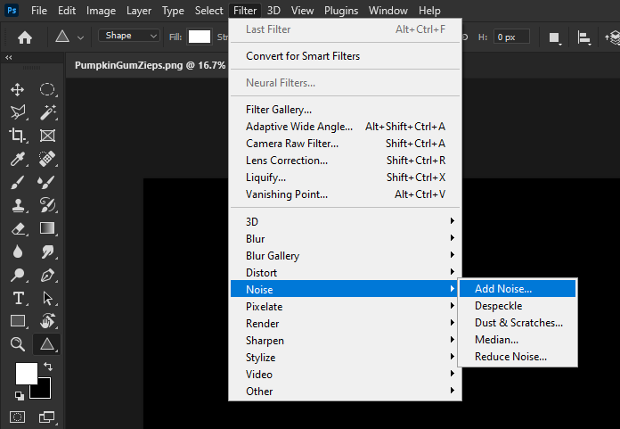Toggle Quick Mask mode
Screen dimensions: 620x429
click(x=17, y=417)
